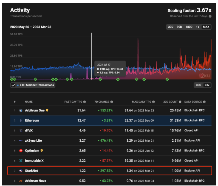Viewport: 218px width, 186px height.
Task: Click the shield badge next to Arbitrum One
Action: [x=47, y=110]
